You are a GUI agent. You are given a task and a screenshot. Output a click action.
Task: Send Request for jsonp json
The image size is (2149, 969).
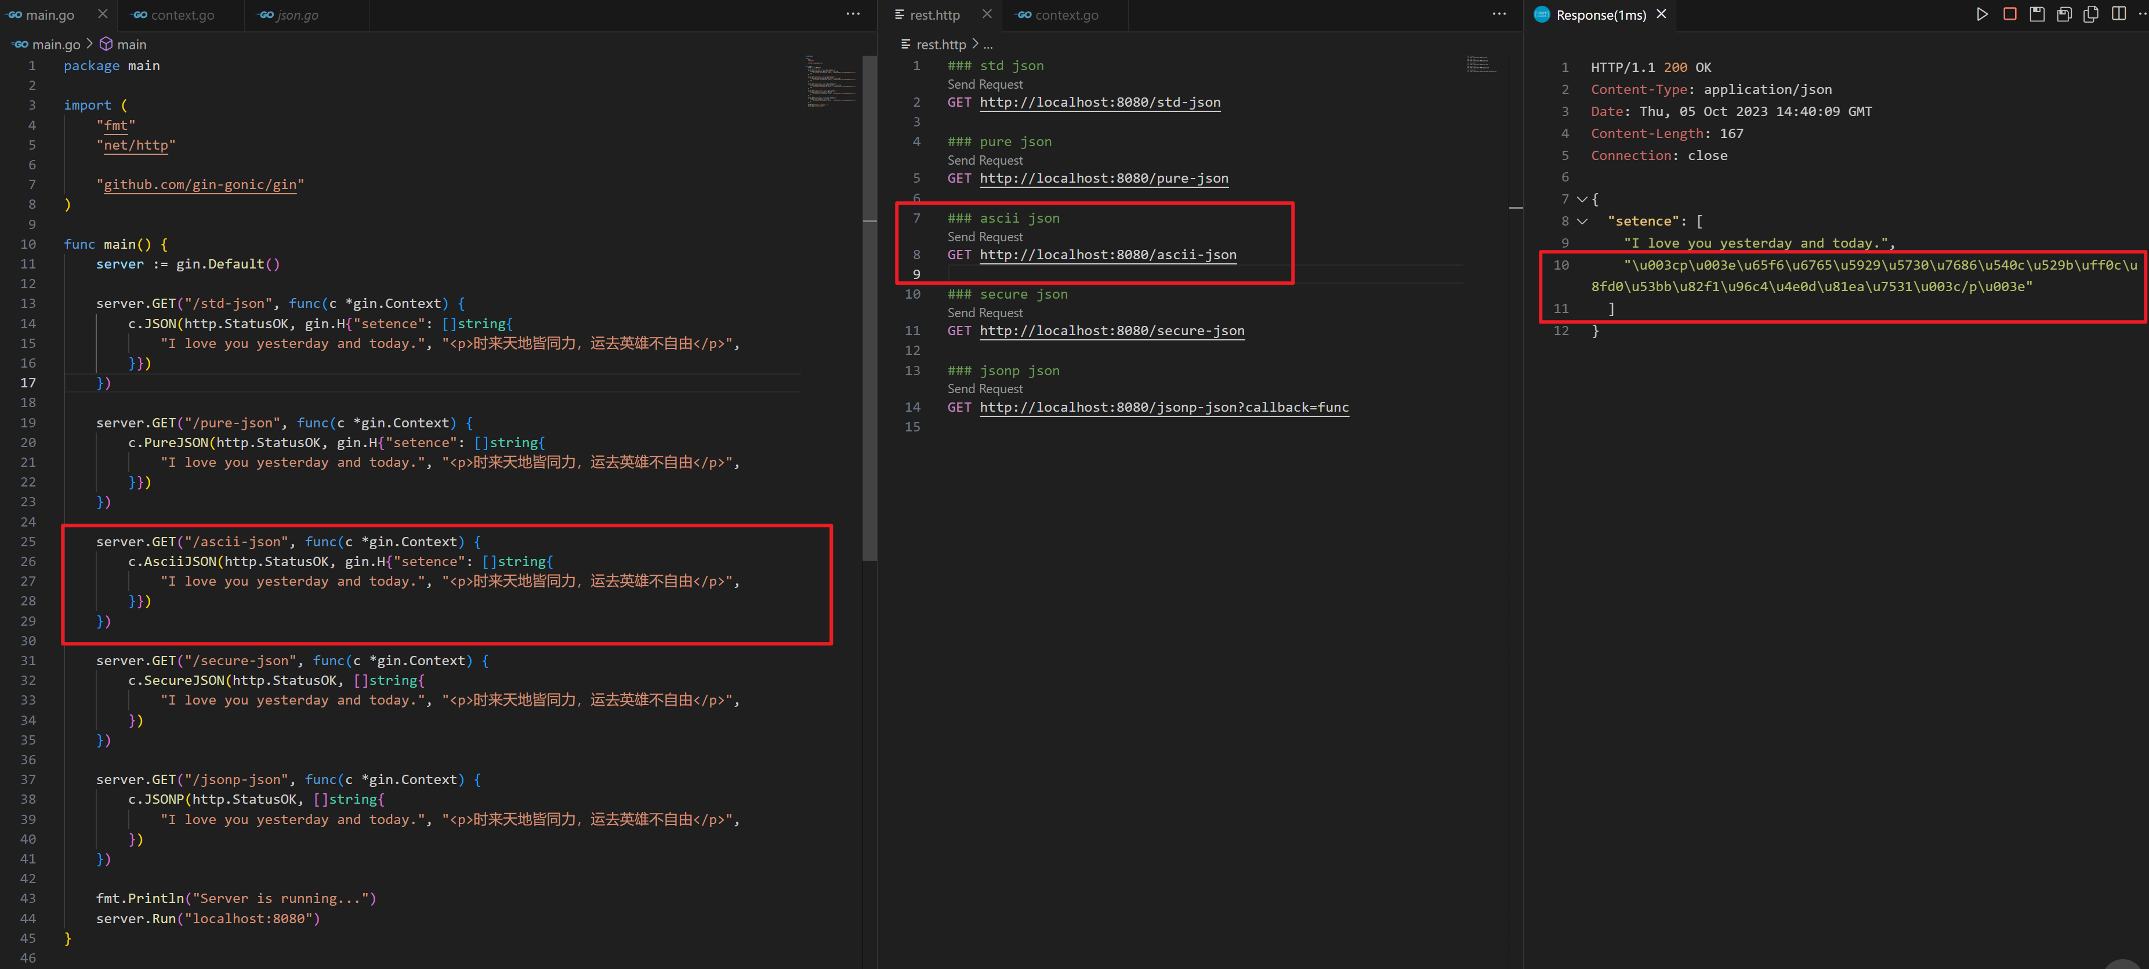click(985, 389)
